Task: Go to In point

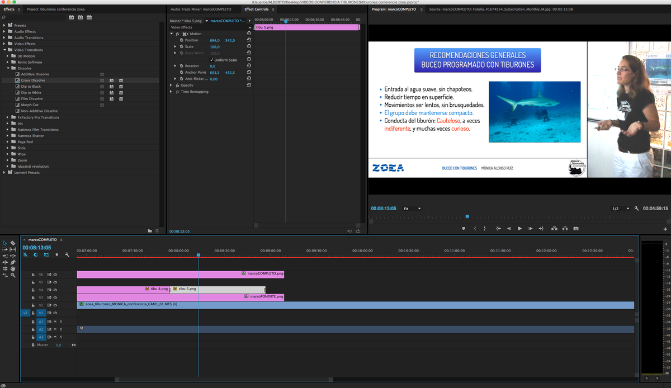Action: coord(498,229)
